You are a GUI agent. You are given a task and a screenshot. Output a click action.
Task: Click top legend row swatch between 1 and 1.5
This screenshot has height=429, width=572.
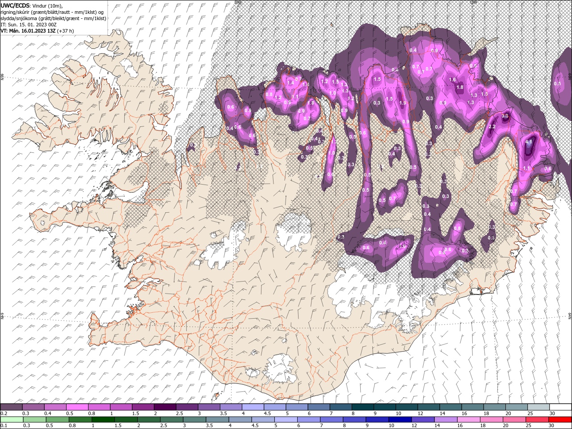(122, 407)
